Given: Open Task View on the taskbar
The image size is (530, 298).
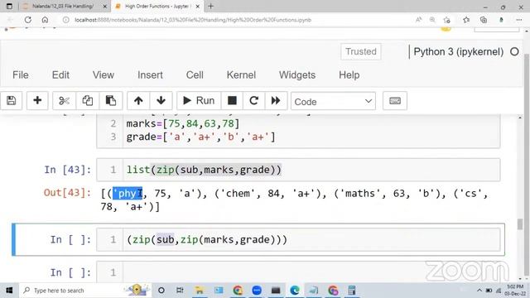Looking at the screenshot, I should tap(180, 291).
